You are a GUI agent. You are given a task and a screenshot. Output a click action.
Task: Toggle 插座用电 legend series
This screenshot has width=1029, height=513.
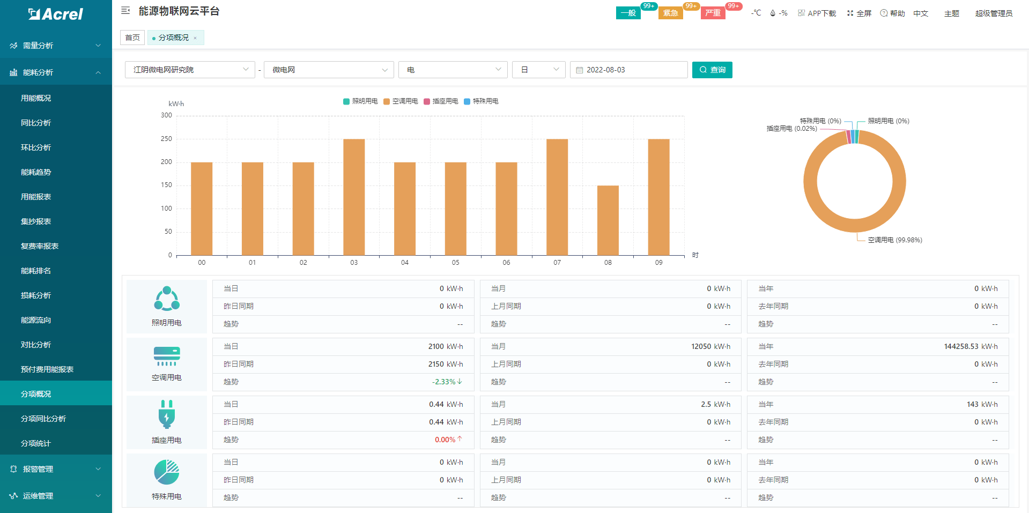click(x=441, y=101)
